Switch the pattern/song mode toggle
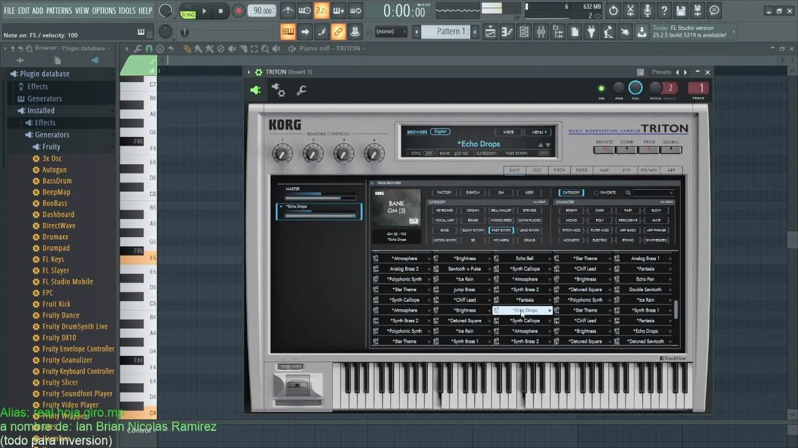 (x=188, y=11)
